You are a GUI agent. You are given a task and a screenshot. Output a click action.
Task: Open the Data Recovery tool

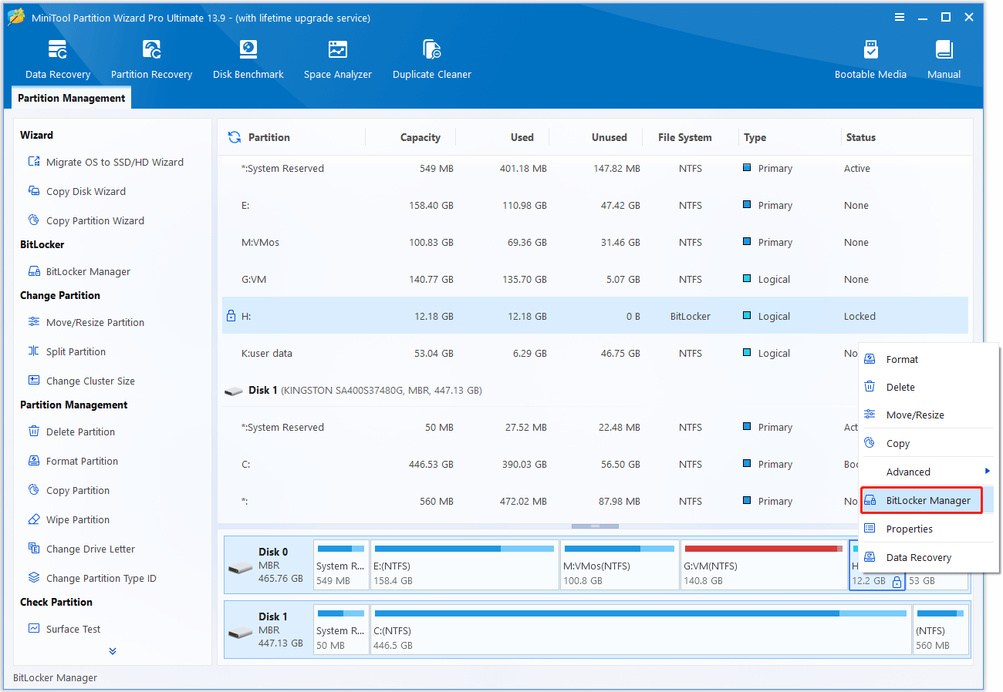tap(58, 60)
